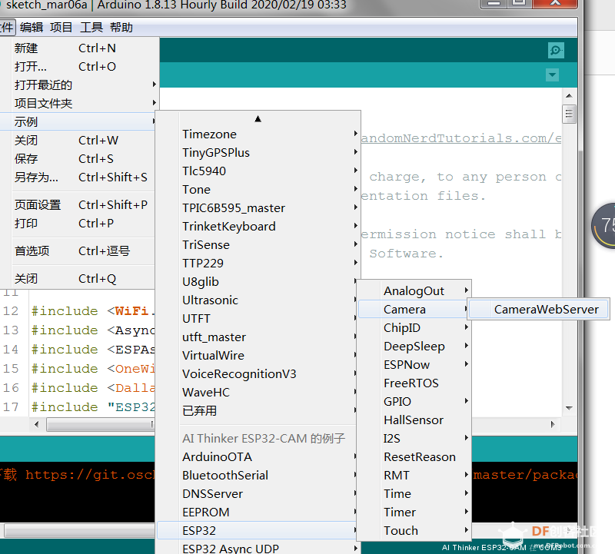Select the Camera submenu entry
Image resolution: width=615 pixels, height=554 pixels.
tap(414, 310)
